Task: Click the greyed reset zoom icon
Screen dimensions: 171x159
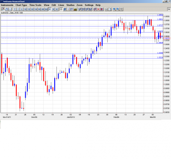Action: click(121, 9)
